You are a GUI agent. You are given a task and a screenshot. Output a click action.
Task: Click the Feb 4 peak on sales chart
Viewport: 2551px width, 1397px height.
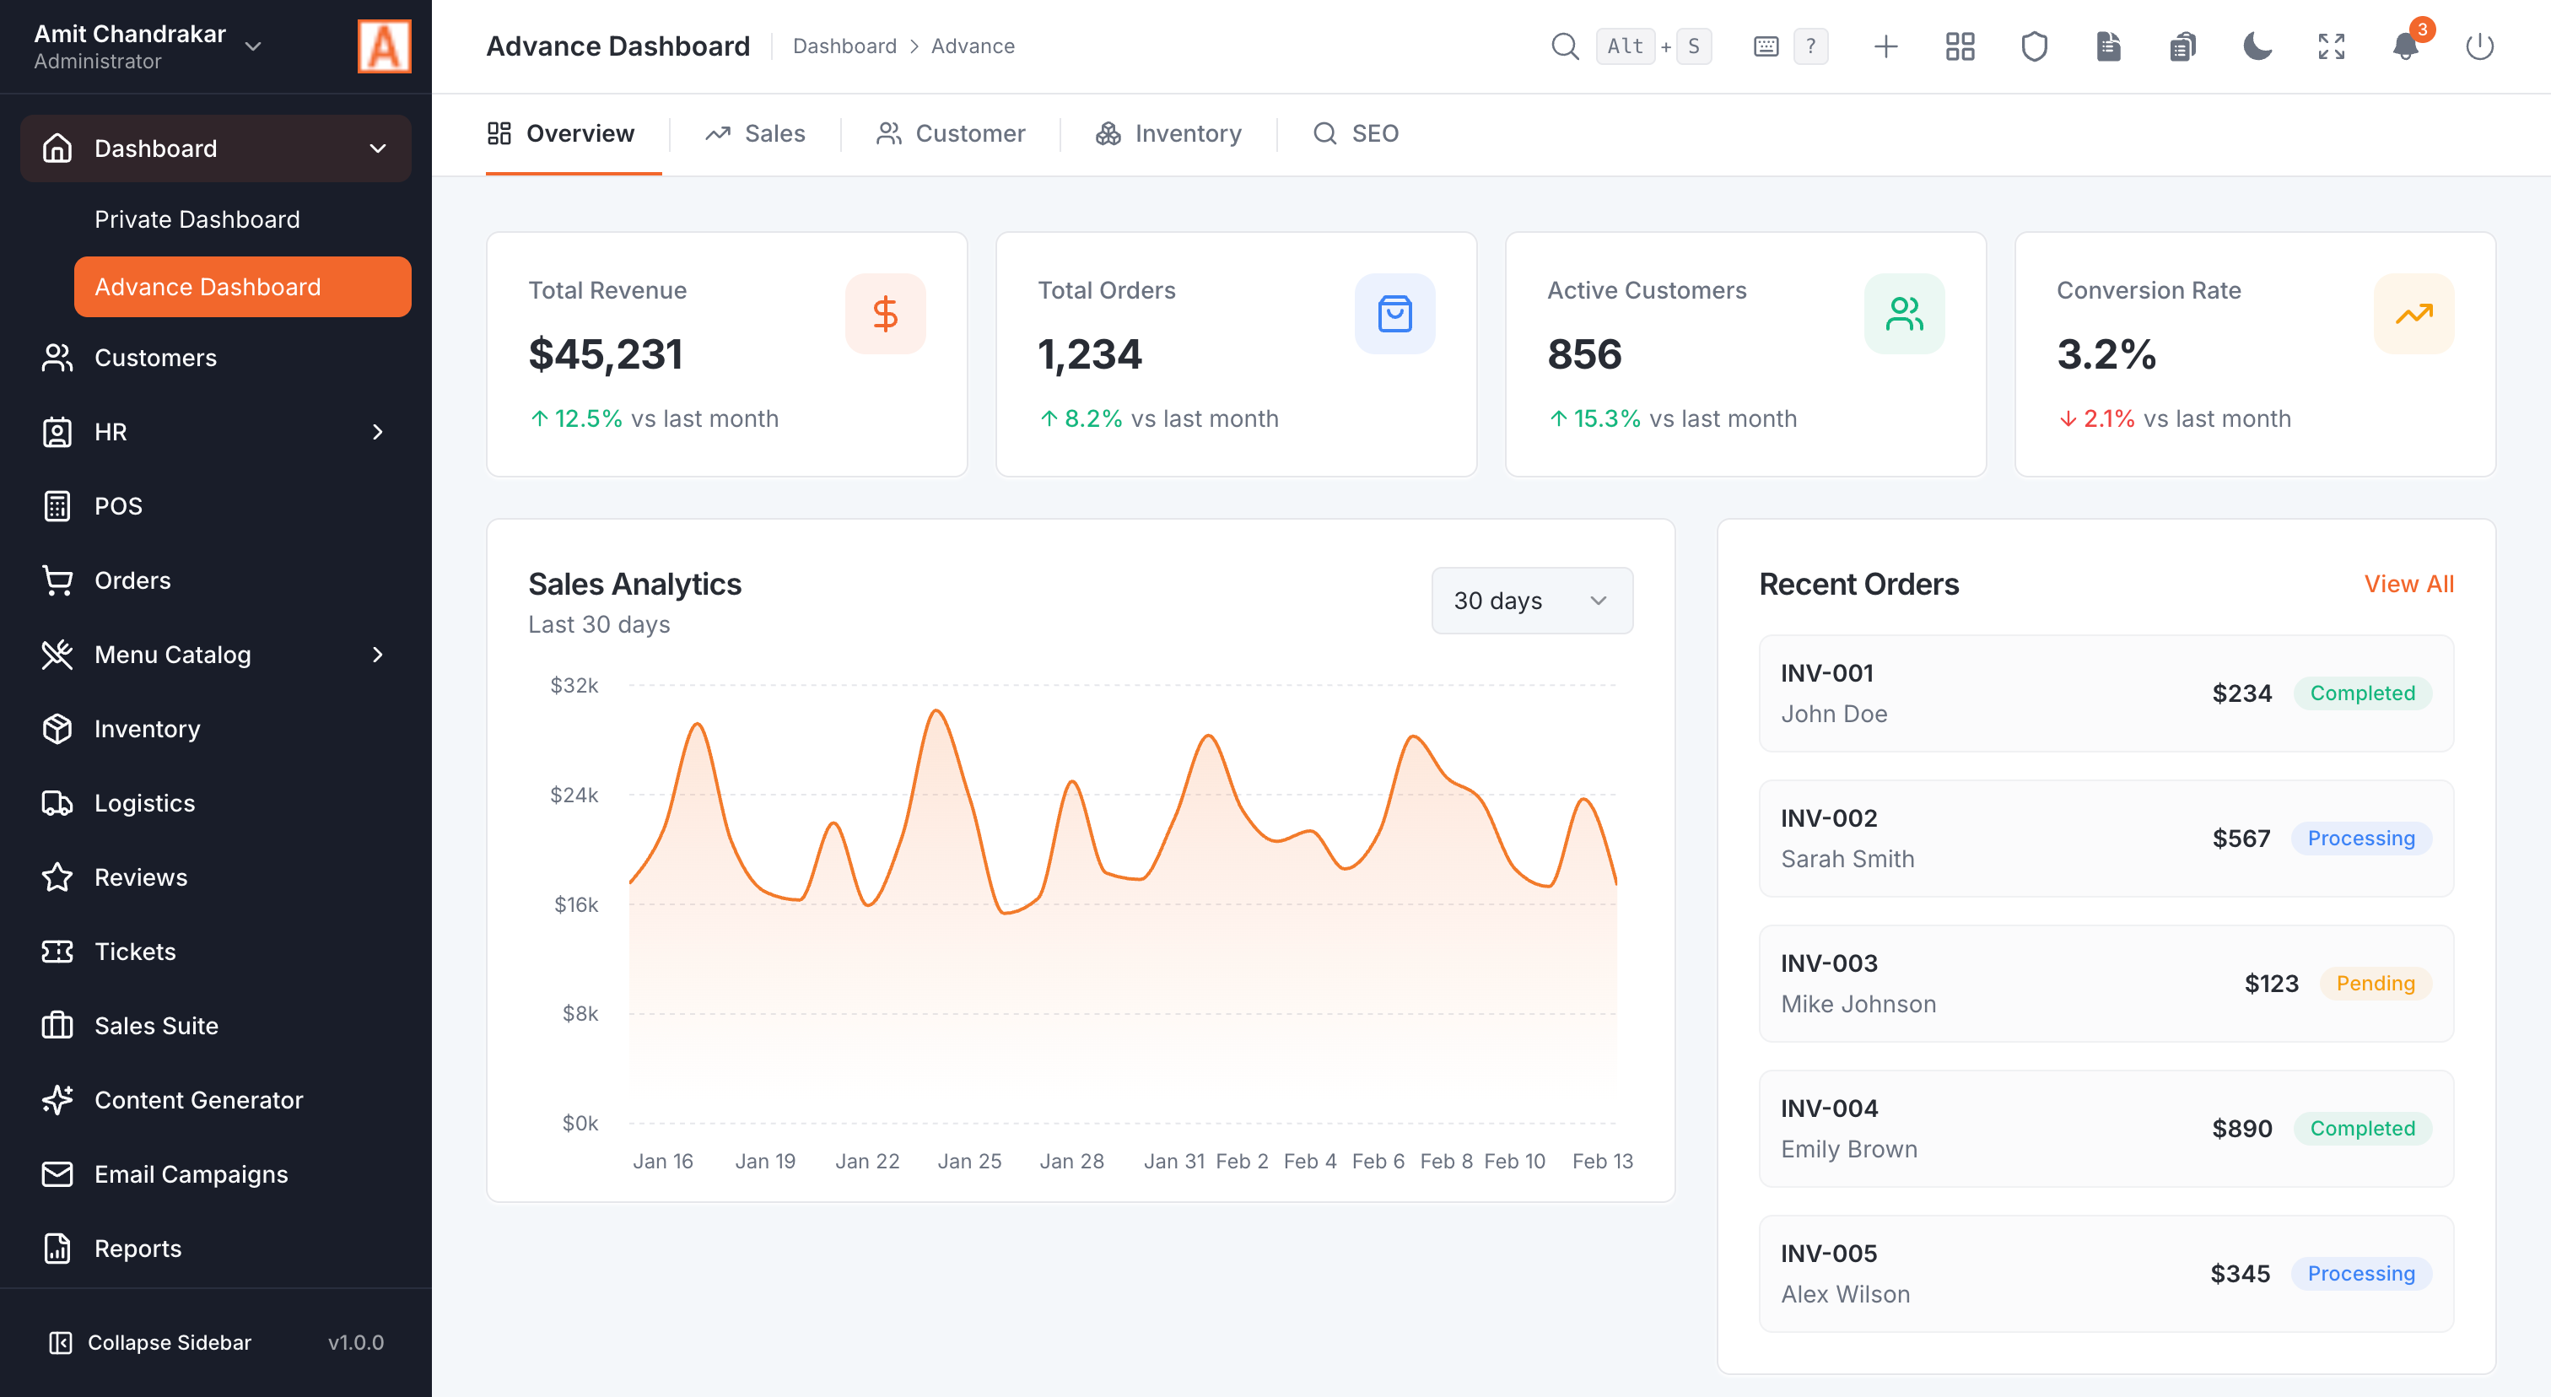1310,832
